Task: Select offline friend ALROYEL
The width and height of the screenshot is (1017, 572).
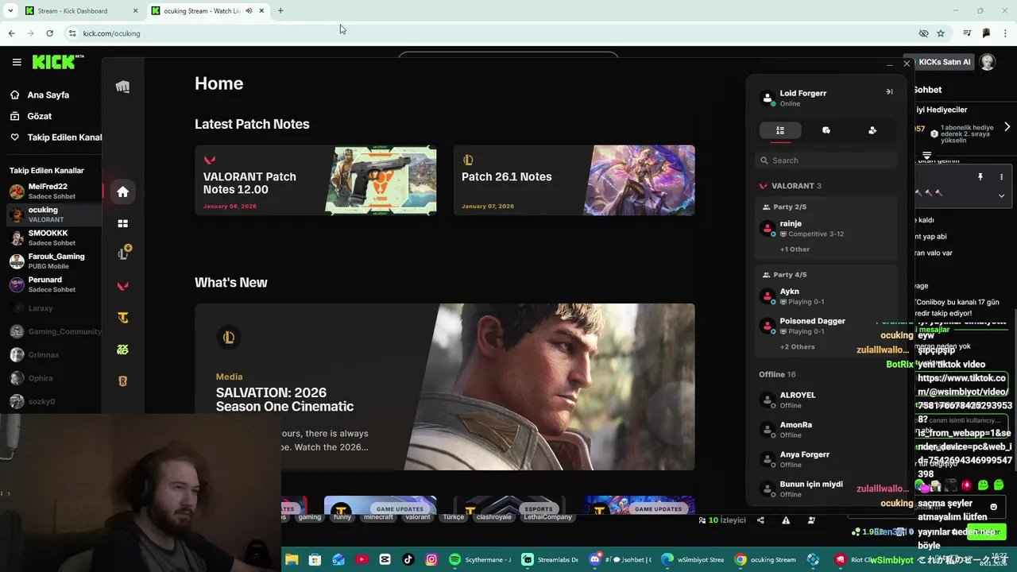Action: pyautogui.click(x=826, y=400)
